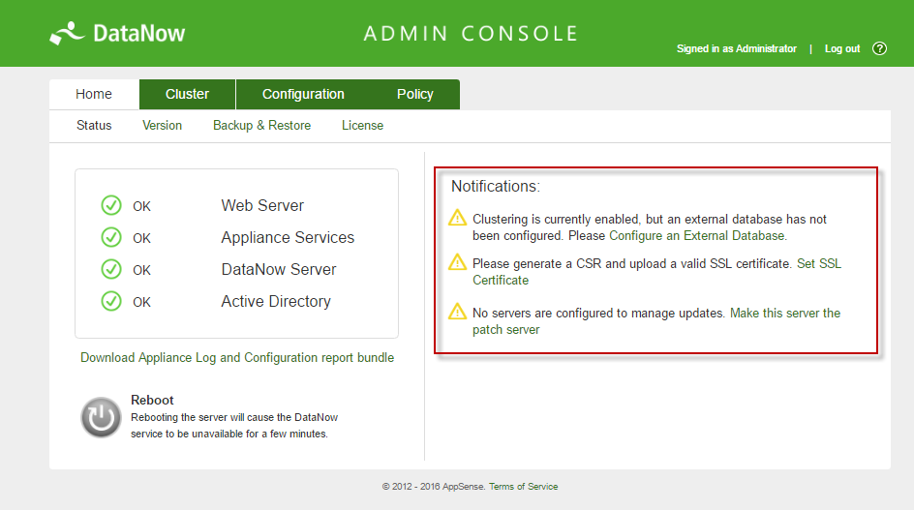
Task: Open the License sub-tab
Action: tap(362, 126)
